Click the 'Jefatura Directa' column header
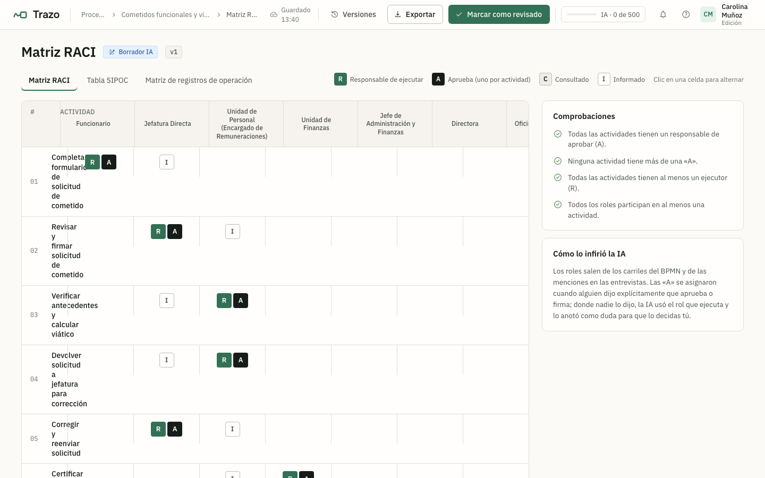This screenshot has width=765, height=478. click(x=167, y=124)
